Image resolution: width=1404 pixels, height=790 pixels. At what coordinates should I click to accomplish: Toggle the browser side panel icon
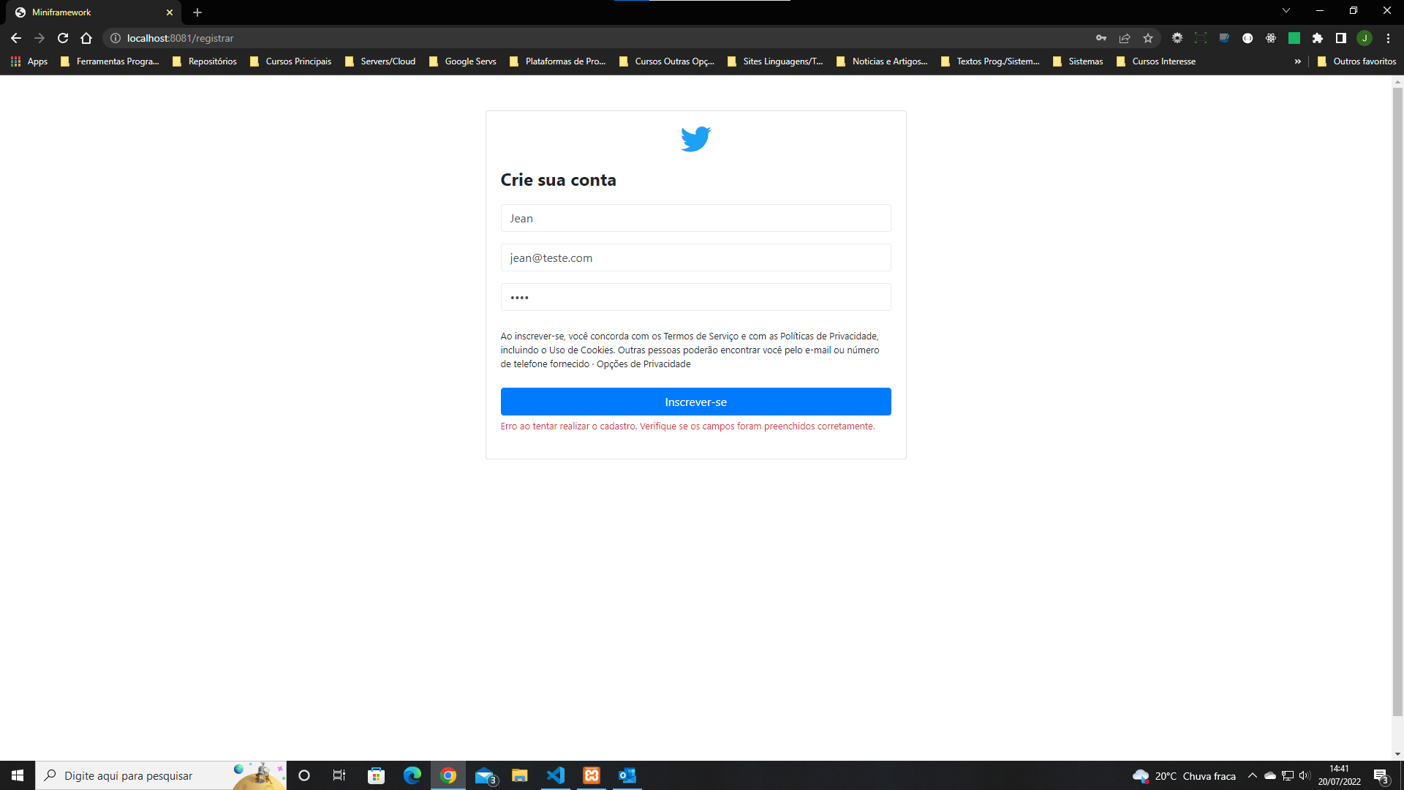click(x=1341, y=38)
